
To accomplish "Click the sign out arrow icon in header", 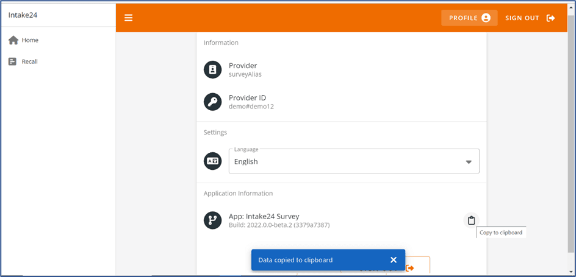I will 550,18.
